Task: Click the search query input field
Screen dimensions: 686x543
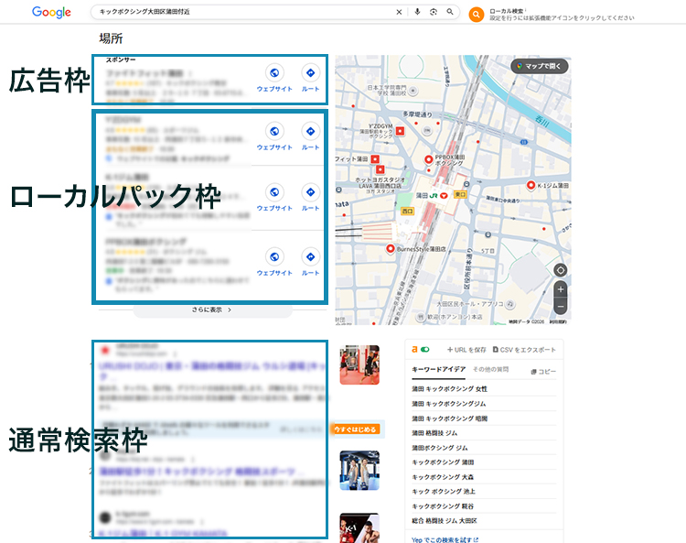Action: pyautogui.click(x=242, y=12)
